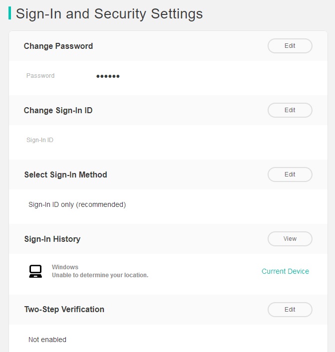View the Sign-In History
This screenshot has width=335, height=352.
(x=290, y=239)
